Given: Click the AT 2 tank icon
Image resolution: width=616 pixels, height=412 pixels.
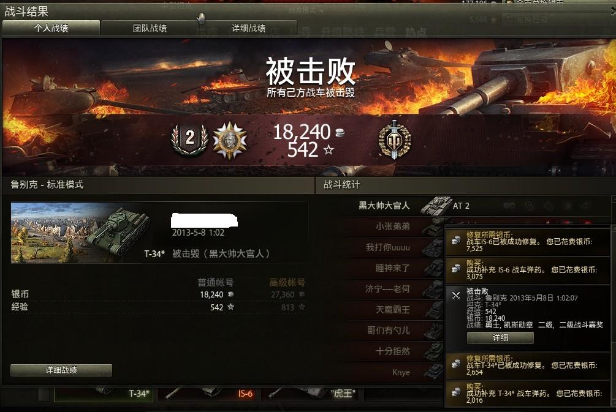Looking at the screenshot, I should coord(436,206).
